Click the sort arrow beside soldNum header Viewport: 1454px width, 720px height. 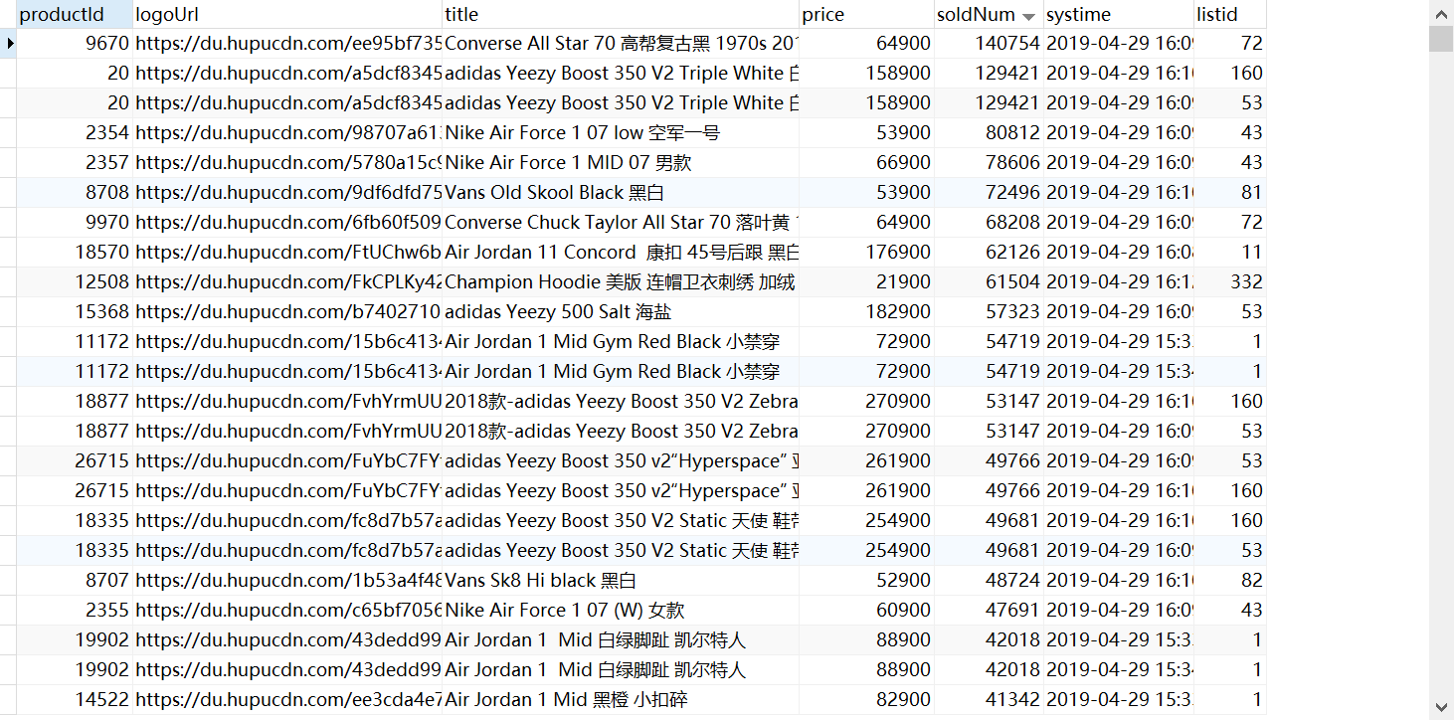click(1028, 16)
